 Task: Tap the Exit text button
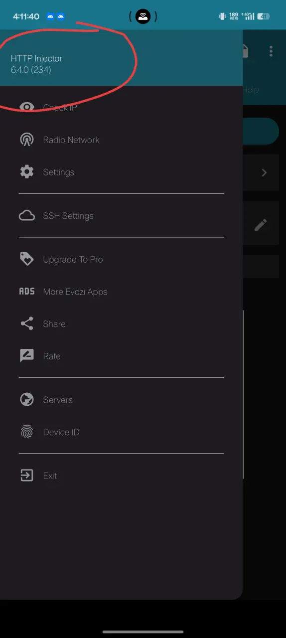click(x=50, y=476)
